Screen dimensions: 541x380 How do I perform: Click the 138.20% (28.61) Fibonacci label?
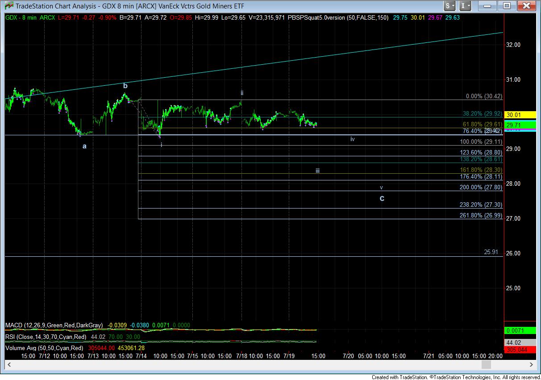[x=481, y=159]
